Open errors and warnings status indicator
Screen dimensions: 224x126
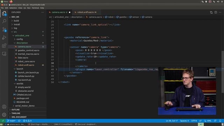pos(27,121)
